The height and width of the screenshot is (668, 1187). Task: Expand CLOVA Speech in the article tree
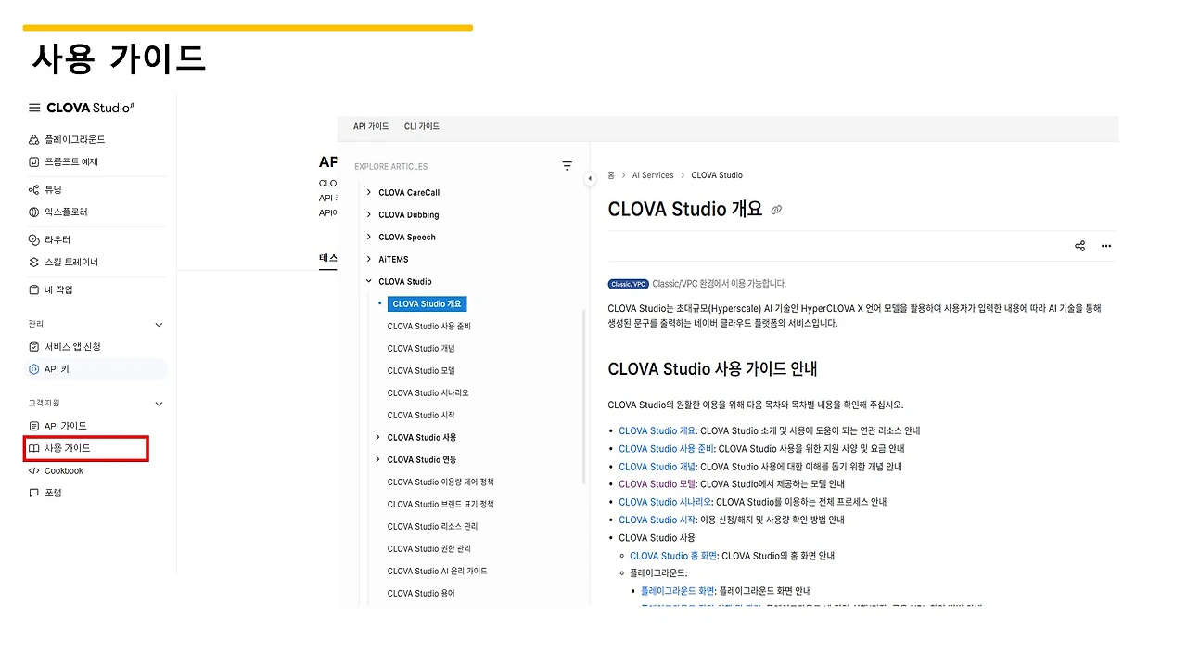click(x=369, y=237)
